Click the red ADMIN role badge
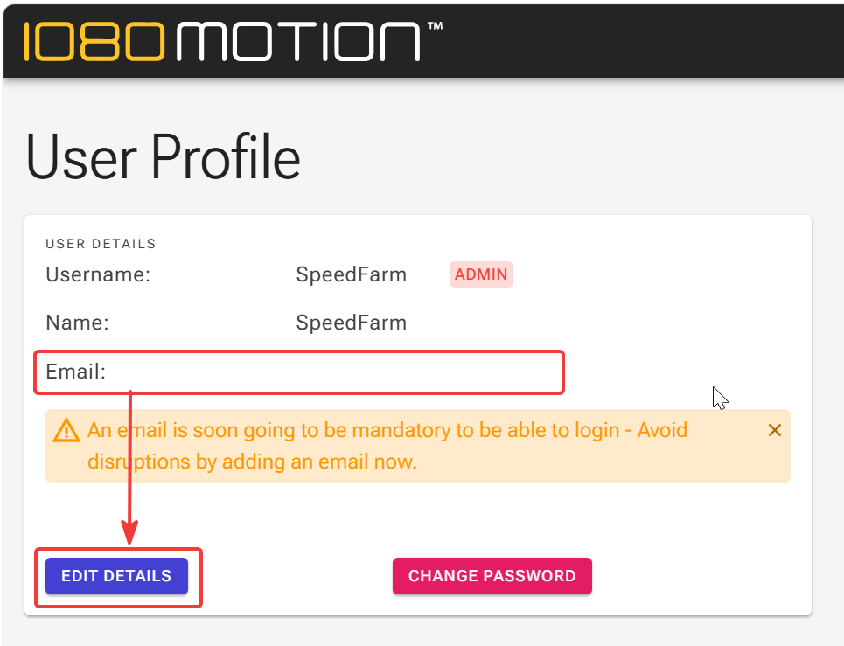The height and width of the screenshot is (646, 844). coord(481,274)
